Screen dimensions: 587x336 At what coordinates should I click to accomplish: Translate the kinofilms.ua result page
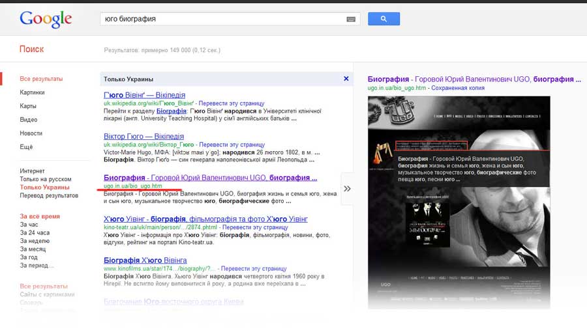click(254, 268)
